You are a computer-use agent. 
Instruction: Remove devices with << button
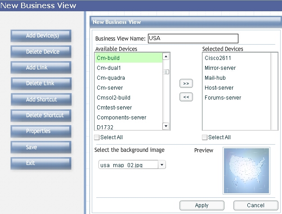(x=186, y=97)
